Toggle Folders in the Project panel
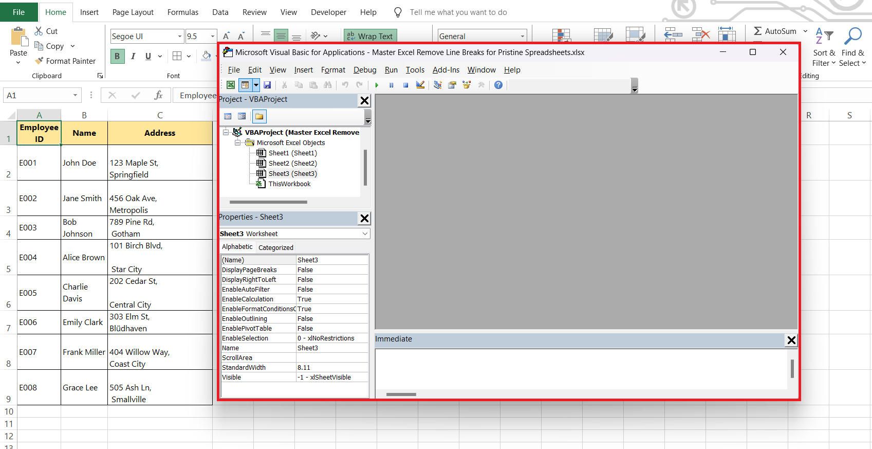Viewport: 872px width, 449px height. point(259,116)
